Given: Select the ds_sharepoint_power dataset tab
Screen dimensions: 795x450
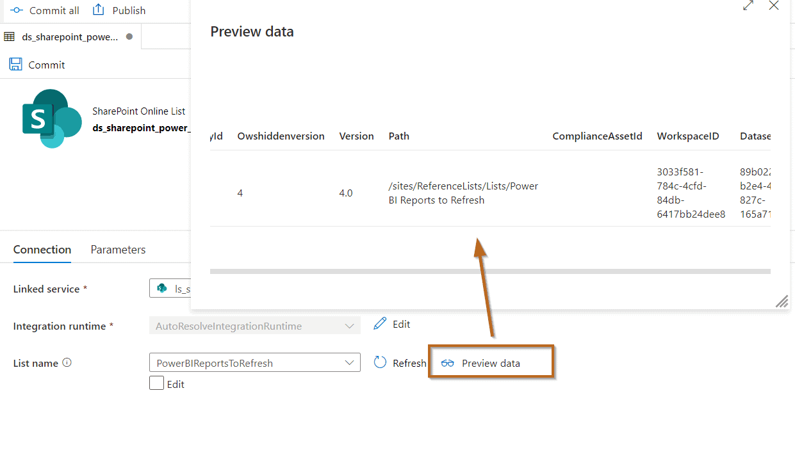Looking at the screenshot, I should click(70, 36).
